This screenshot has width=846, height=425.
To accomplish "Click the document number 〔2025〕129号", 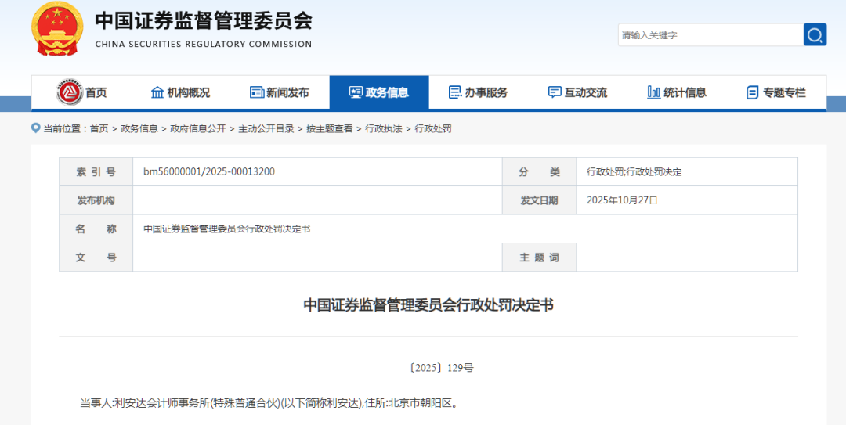I will pos(442,369).
